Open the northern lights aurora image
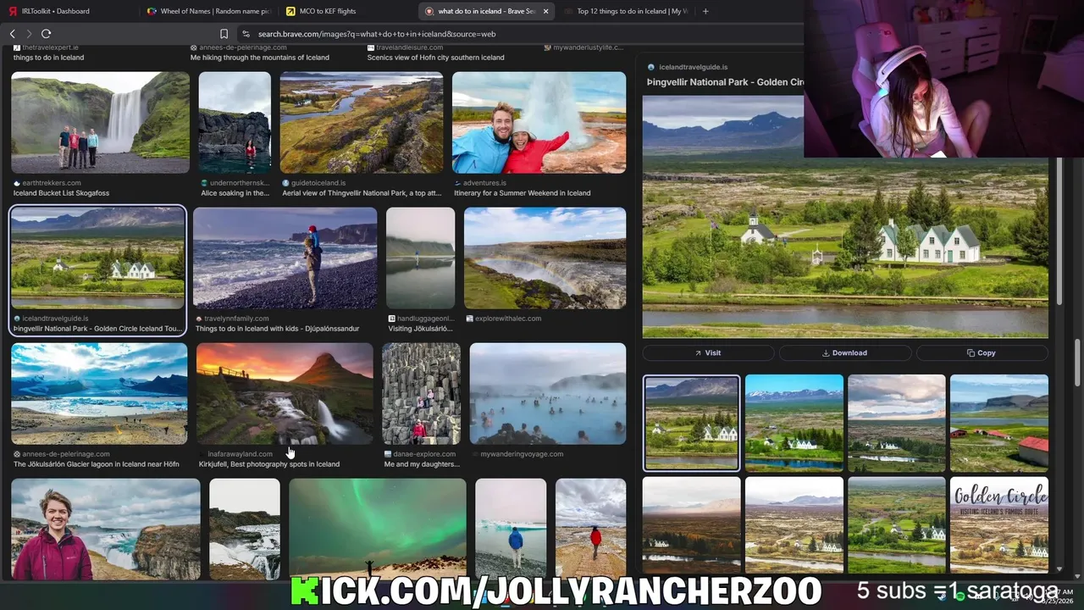1084x610 pixels. pos(378,529)
